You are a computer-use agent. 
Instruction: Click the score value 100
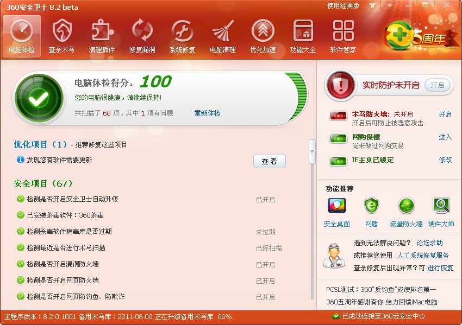tap(155, 81)
